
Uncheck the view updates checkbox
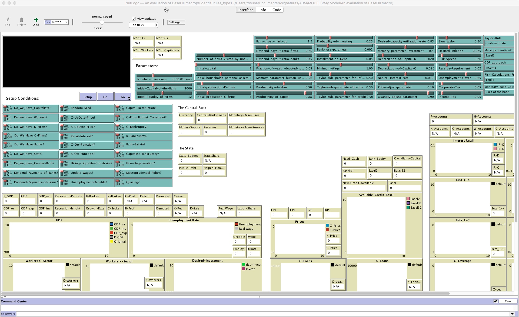pyautogui.click(x=134, y=19)
